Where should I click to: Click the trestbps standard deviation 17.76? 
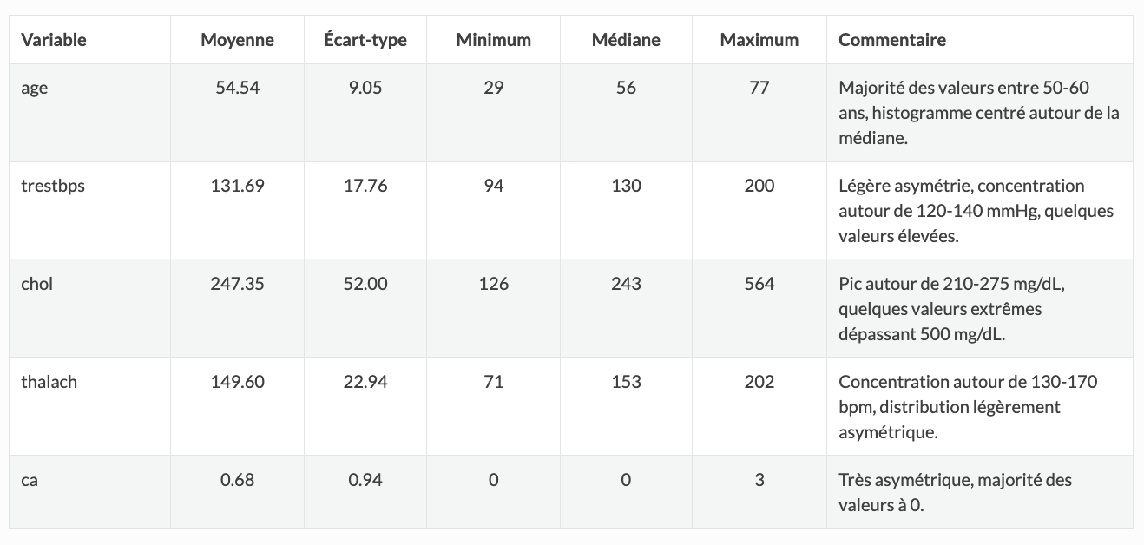coord(371,186)
